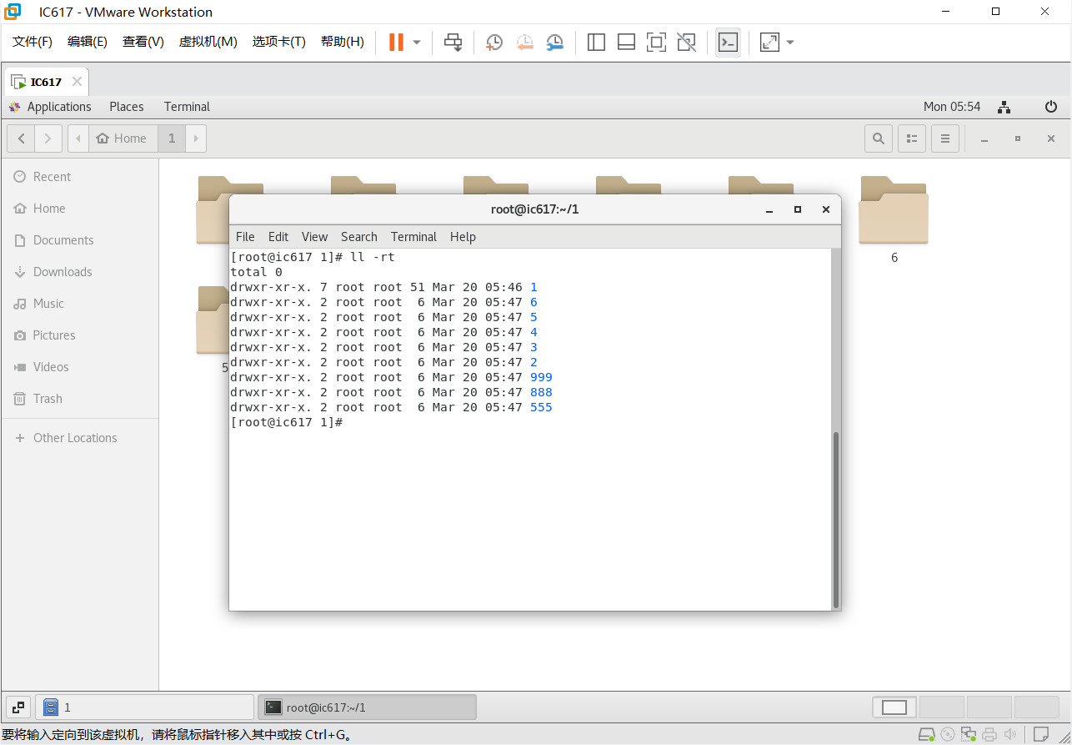Image resolution: width=1072 pixels, height=745 pixels.
Task: Open the terminal window's View menu
Action: [315, 237]
